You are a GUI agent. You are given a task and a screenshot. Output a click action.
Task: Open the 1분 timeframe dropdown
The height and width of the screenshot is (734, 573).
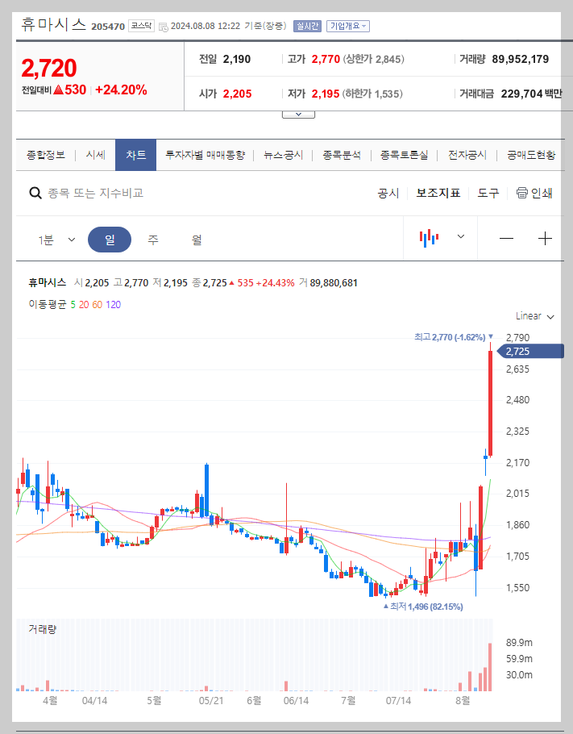[x=58, y=237]
